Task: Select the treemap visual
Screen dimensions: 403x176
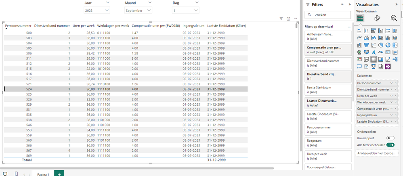Action: pos(395,45)
